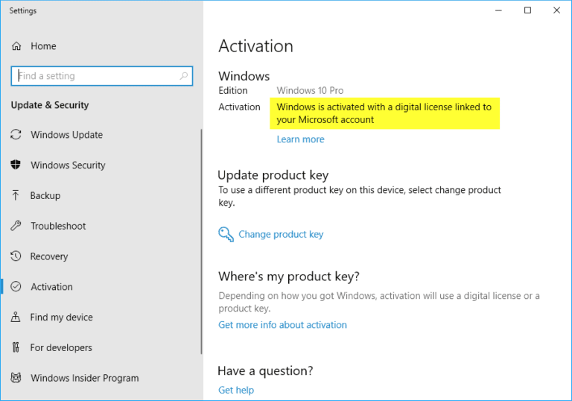Click the key icon beside Change product key

pos(226,234)
